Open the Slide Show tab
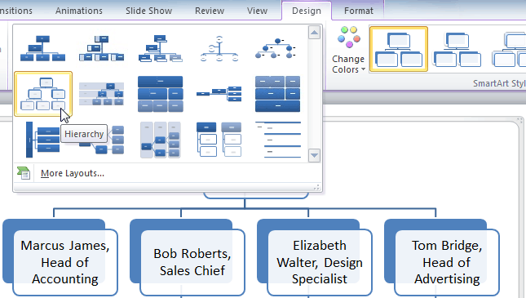The width and height of the screenshot is (526, 298). pyautogui.click(x=148, y=11)
